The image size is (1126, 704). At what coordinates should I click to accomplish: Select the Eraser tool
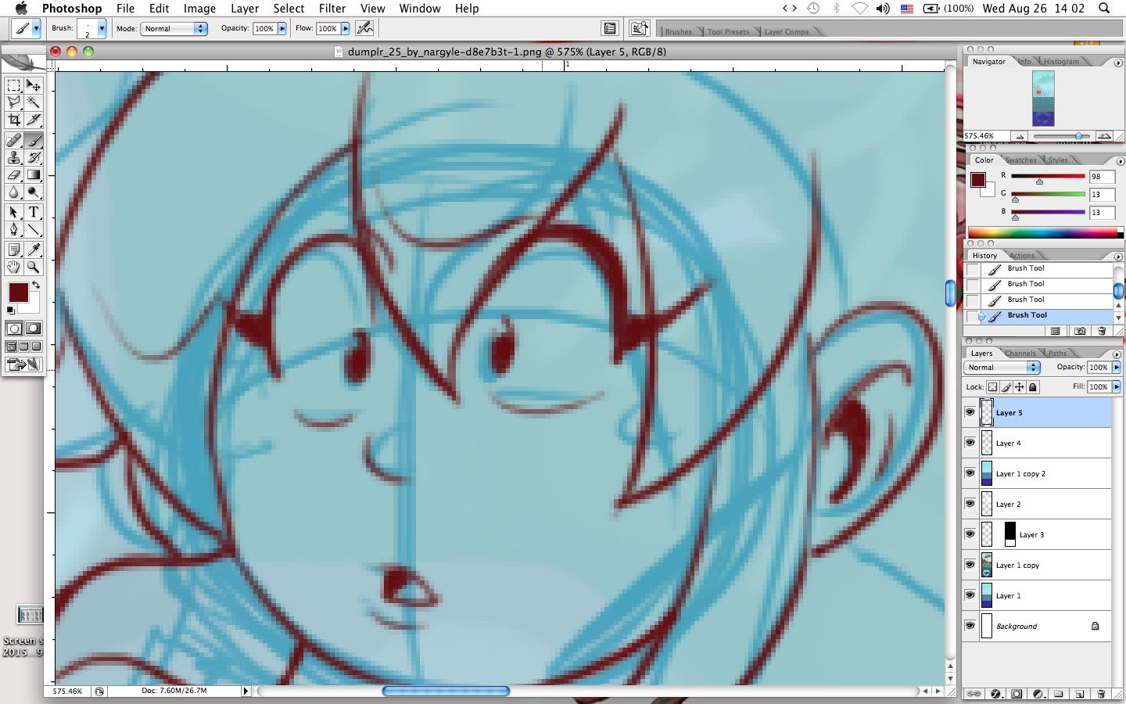click(14, 174)
